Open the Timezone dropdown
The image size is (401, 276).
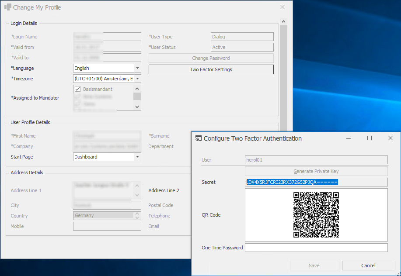tap(138, 79)
